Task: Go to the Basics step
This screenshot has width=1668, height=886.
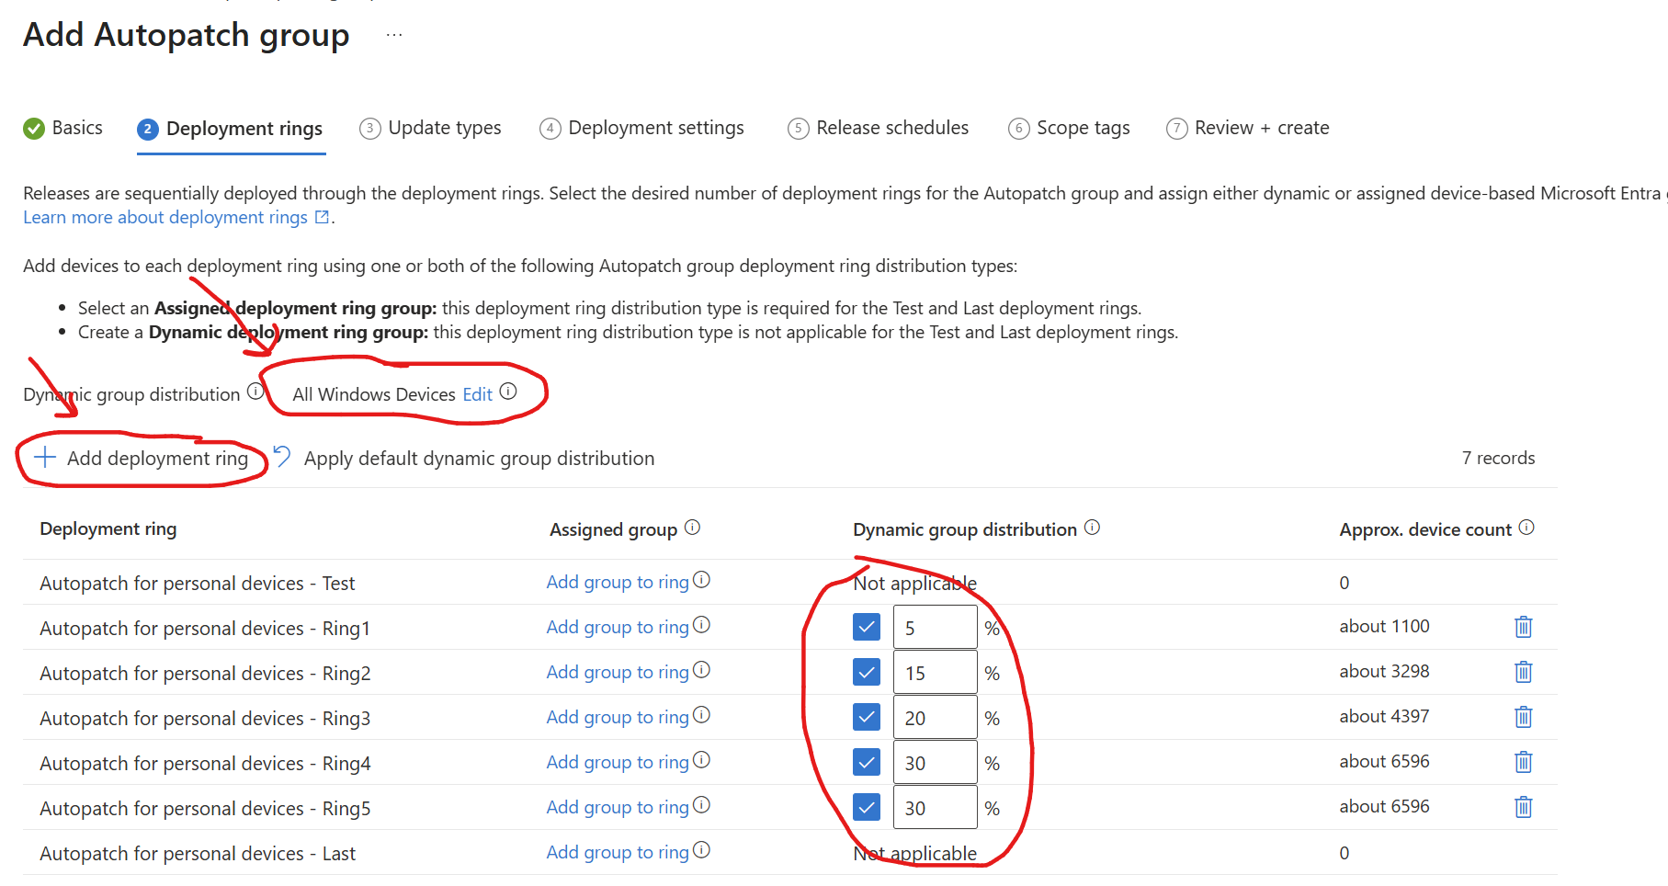Action: tap(62, 128)
